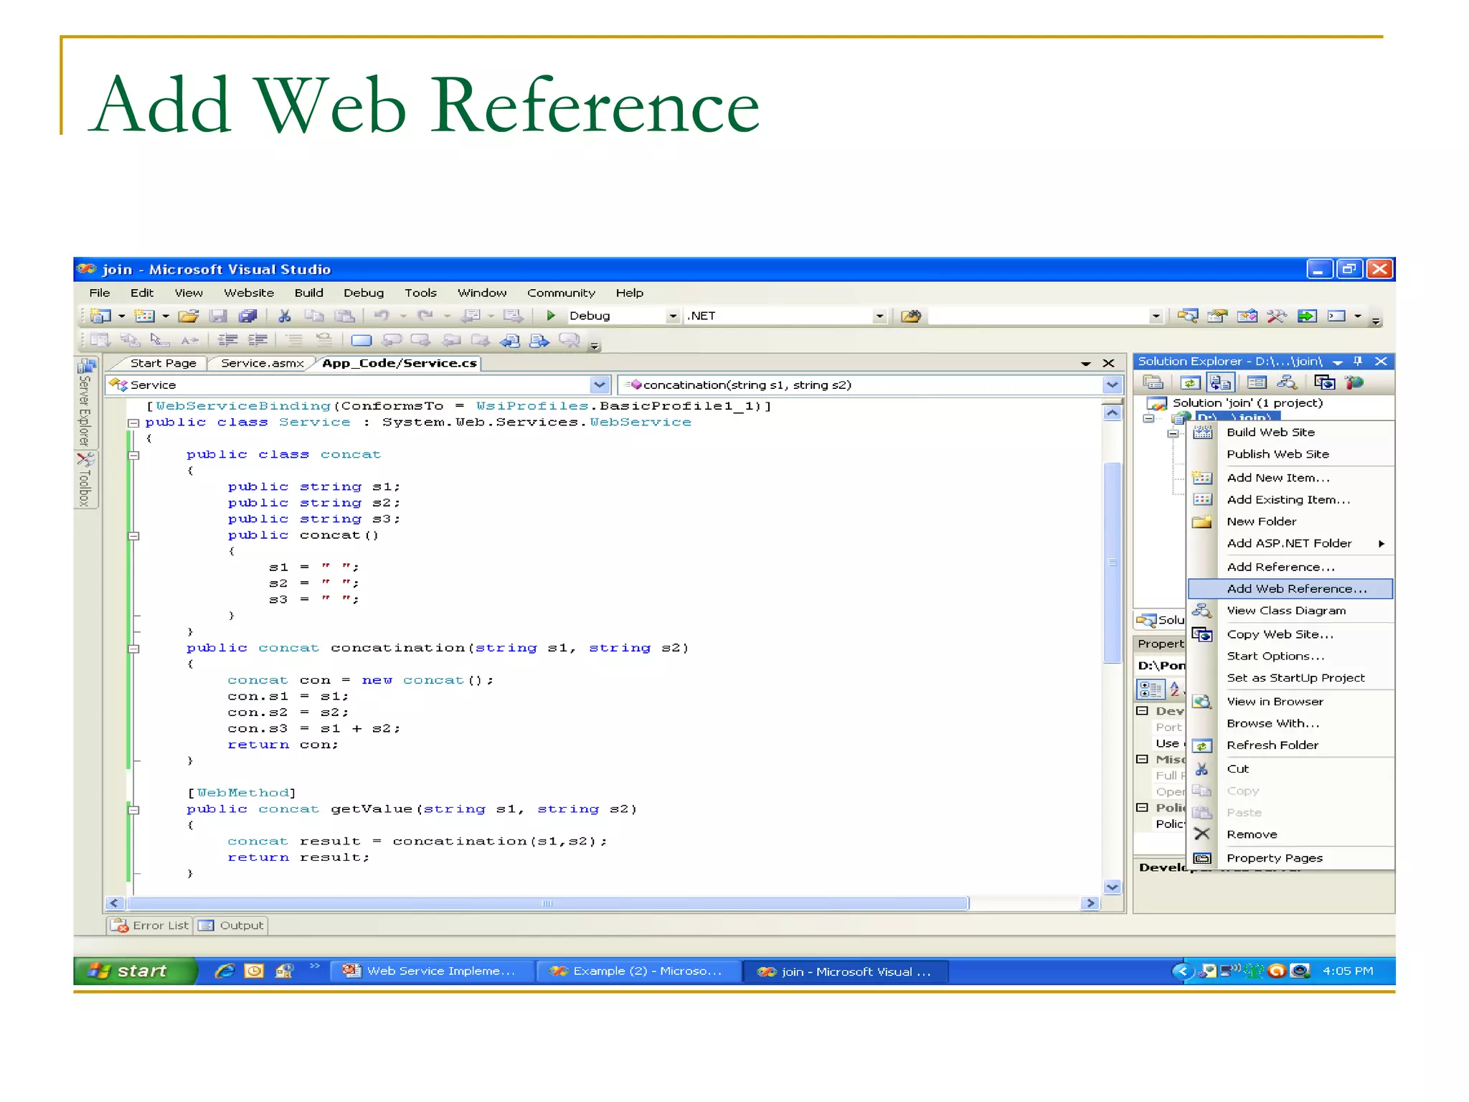
Task: Launch Internet Explorer from quick launch
Action: click(225, 971)
